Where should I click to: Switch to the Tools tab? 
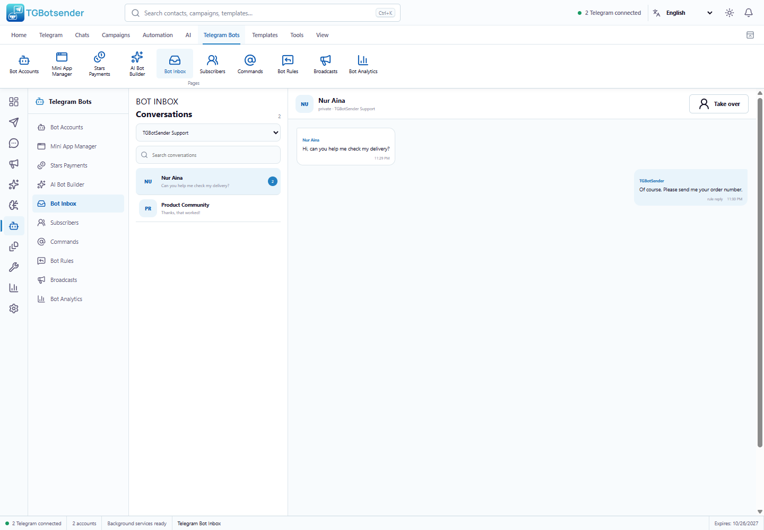click(x=297, y=35)
